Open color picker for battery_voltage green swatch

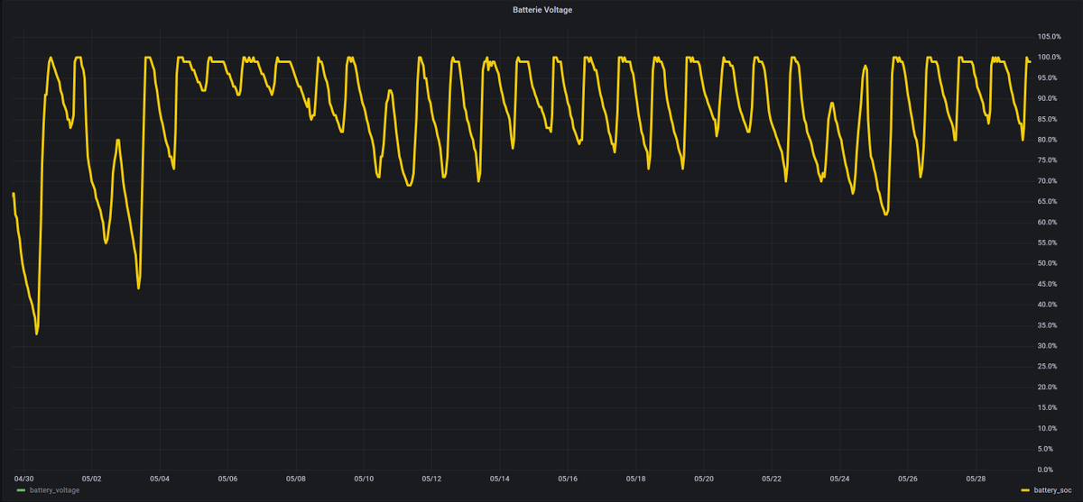point(22,490)
